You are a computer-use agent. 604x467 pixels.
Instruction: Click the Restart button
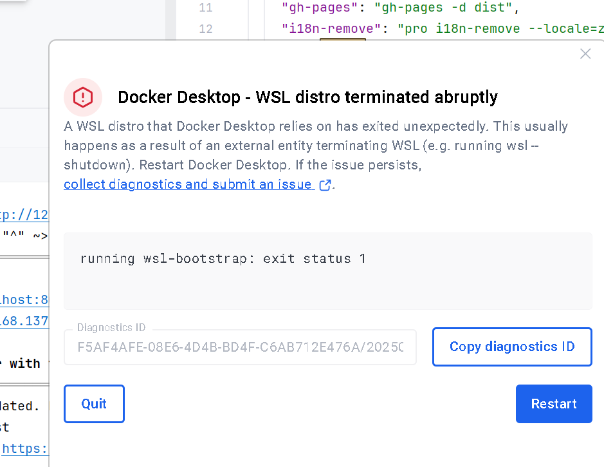(x=554, y=404)
